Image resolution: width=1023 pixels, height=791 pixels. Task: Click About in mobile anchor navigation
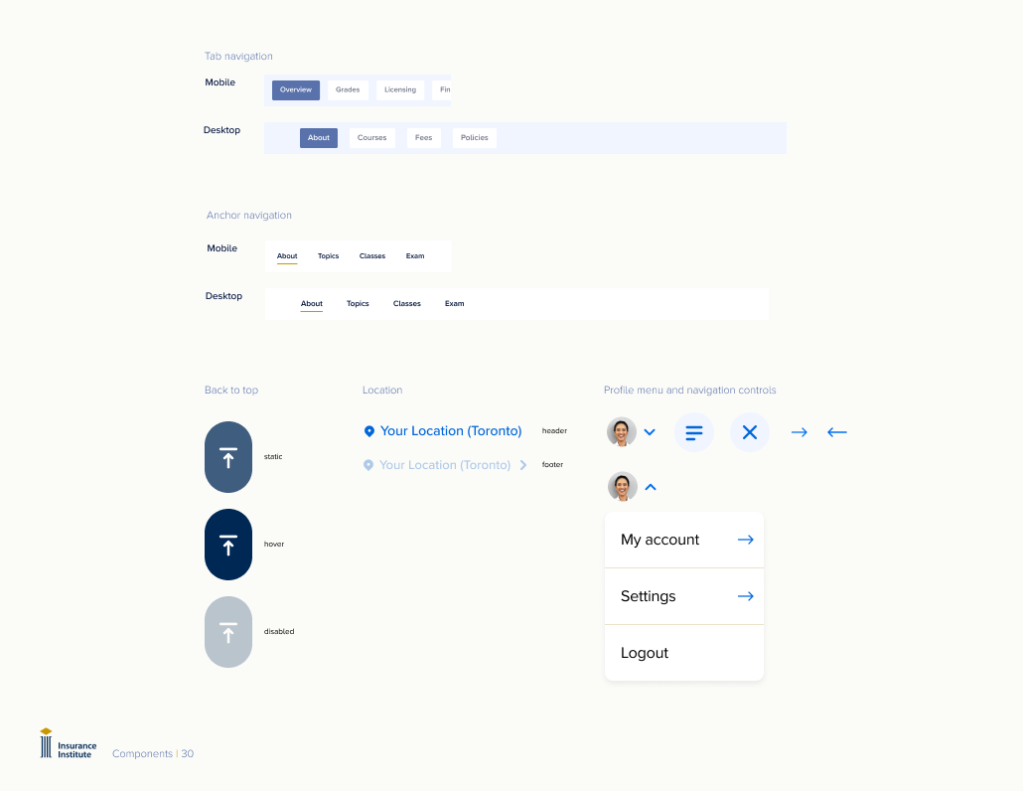pyautogui.click(x=287, y=256)
